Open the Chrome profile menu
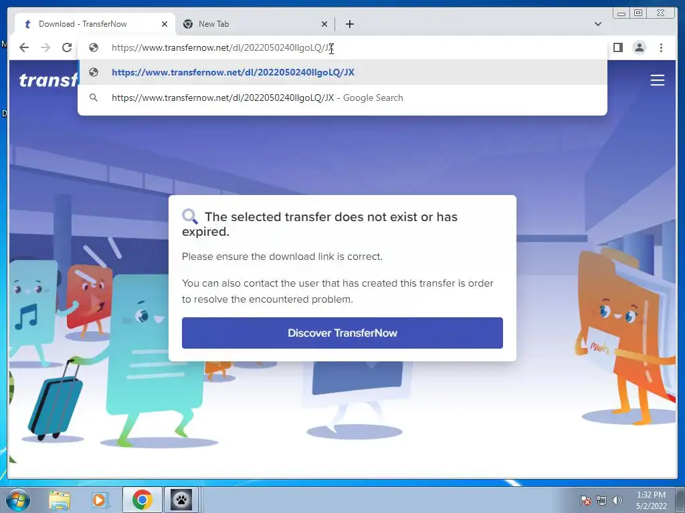 [x=639, y=47]
